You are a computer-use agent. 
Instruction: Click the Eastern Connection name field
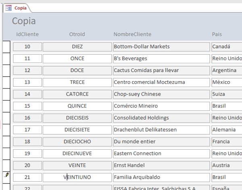161,154
